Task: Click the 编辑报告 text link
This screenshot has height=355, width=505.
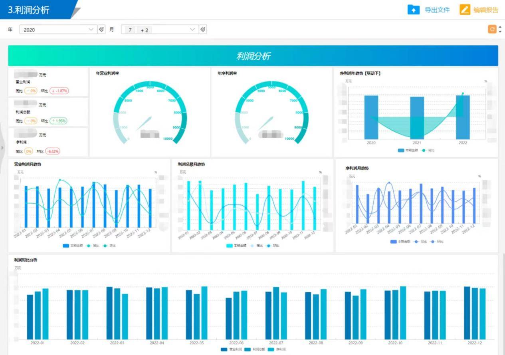Action: tap(486, 10)
